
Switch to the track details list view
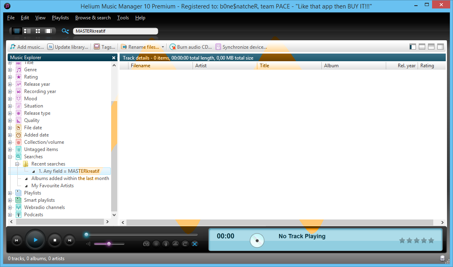17,31
